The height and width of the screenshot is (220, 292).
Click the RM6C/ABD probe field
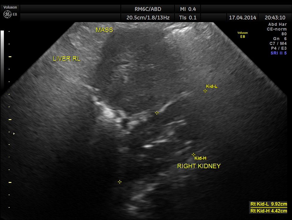tap(148, 9)
